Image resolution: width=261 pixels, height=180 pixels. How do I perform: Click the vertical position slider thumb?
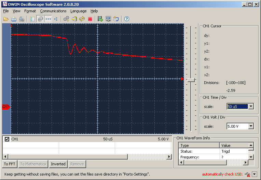(191, 80)
